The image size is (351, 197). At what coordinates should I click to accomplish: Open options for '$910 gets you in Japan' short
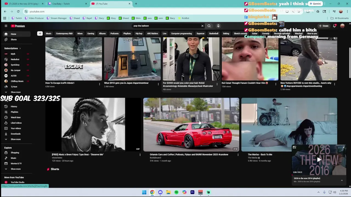click(x=158, y=84)
